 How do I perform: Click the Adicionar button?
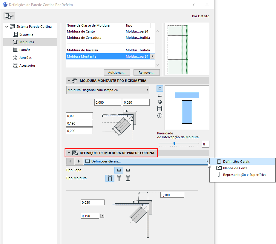[x=116, y=72]
